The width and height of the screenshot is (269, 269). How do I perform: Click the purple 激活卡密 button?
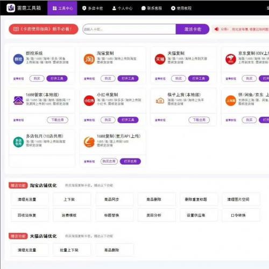coord(193,29)
